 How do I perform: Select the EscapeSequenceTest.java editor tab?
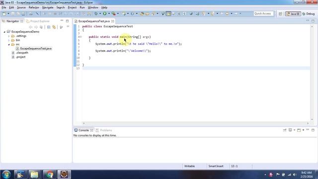(94, 21)
